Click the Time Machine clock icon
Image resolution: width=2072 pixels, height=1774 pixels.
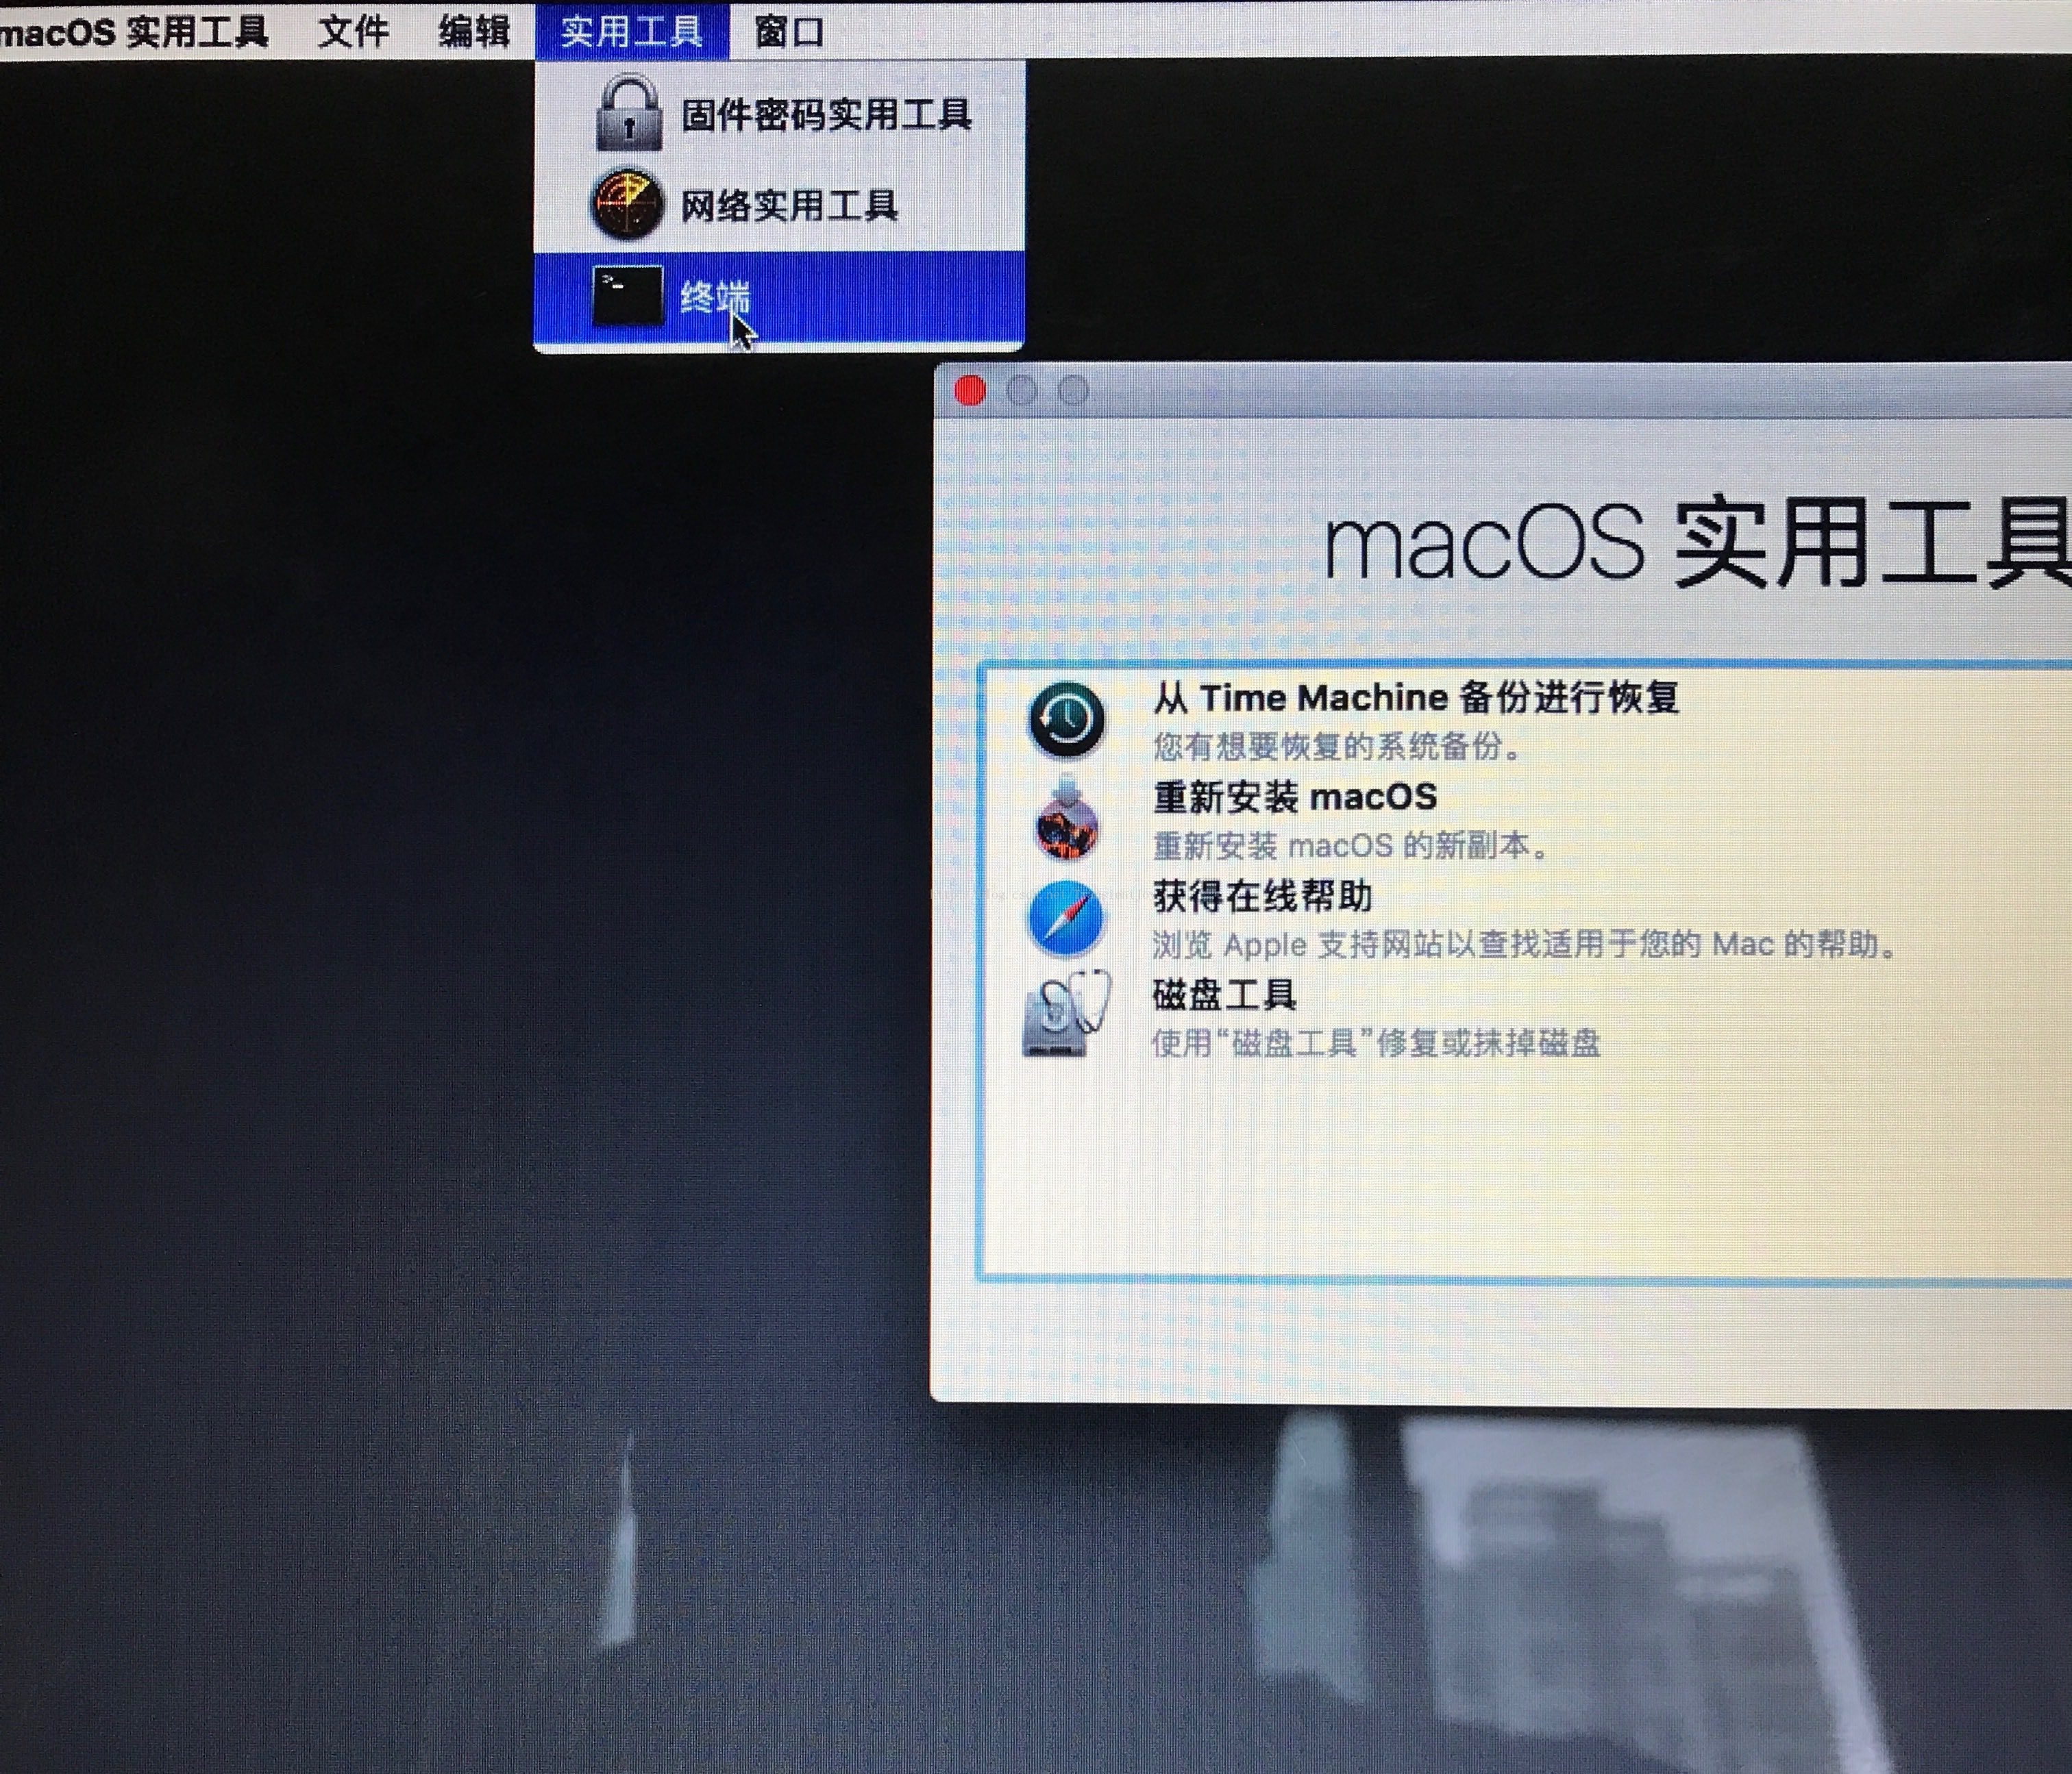click(1066, 719)
